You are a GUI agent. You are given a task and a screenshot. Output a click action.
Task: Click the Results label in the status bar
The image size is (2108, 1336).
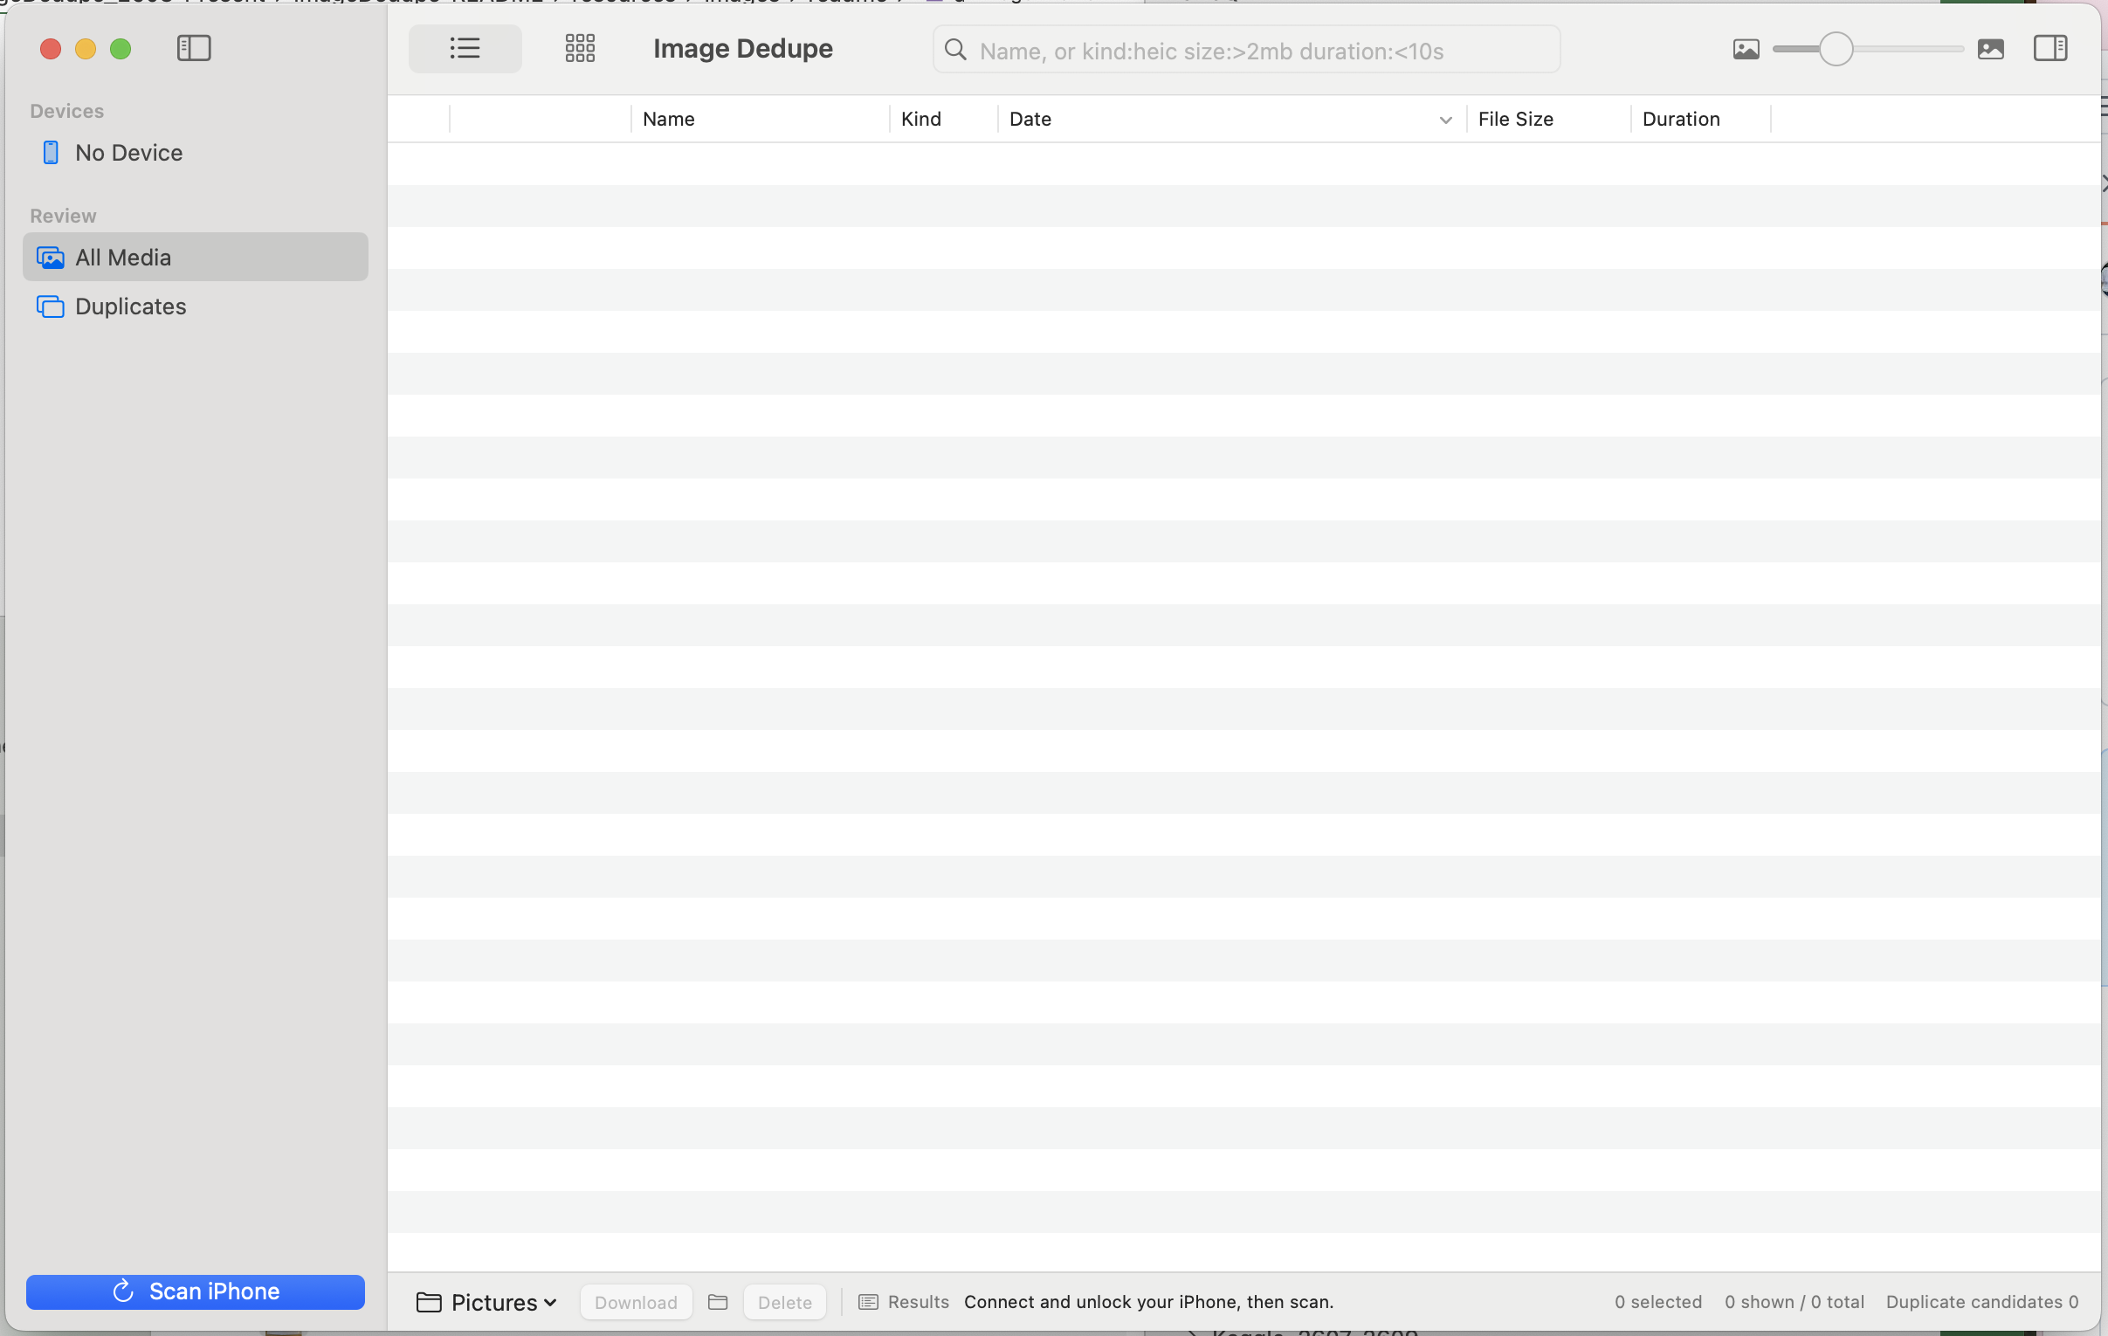click(x=918, y=1302)
